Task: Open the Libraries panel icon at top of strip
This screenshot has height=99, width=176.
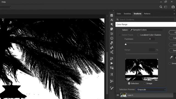Action: click(112, 15)
